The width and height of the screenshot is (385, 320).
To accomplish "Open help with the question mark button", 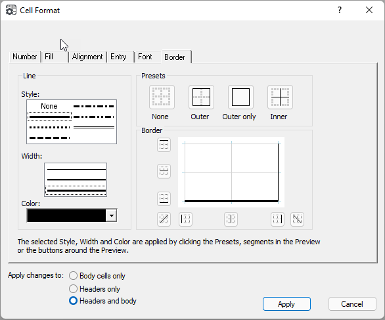I will coord(340,10).
